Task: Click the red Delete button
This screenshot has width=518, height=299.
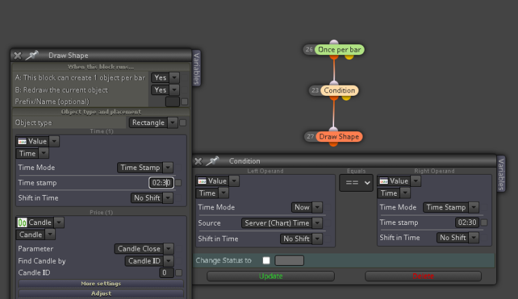Action: click(x=423, y=277)
